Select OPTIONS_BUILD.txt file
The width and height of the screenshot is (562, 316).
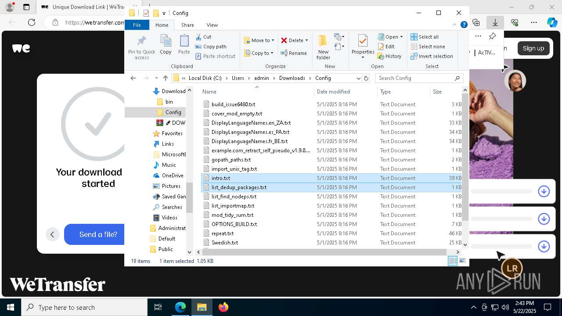[234, 224]
